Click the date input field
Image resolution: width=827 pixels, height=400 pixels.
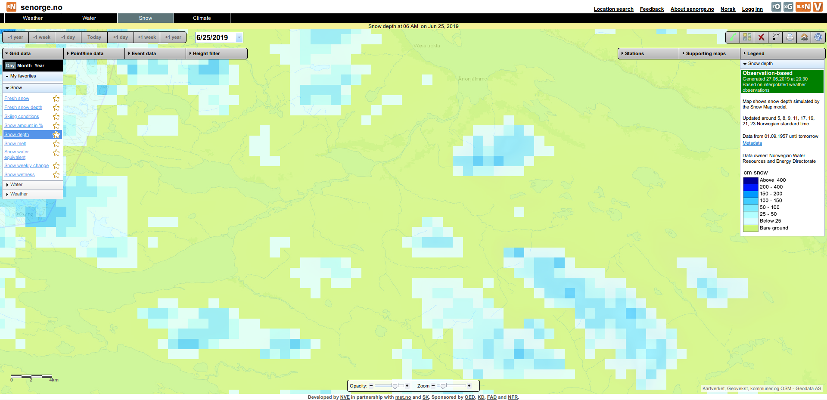215,37
